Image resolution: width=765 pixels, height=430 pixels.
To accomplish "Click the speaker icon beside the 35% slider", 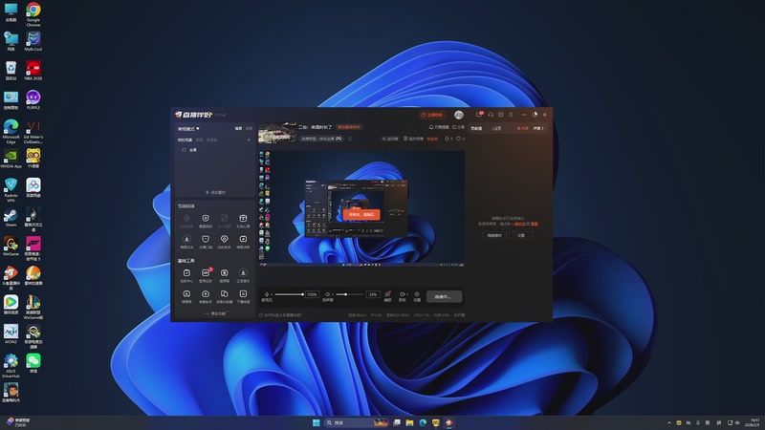I will (327, 294).
